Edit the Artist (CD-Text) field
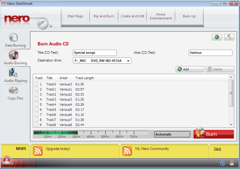240x169 pixels. coord(211,53)
